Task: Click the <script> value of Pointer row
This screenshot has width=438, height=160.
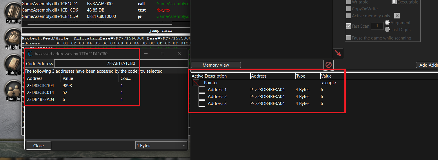Action: click(328, 83)
